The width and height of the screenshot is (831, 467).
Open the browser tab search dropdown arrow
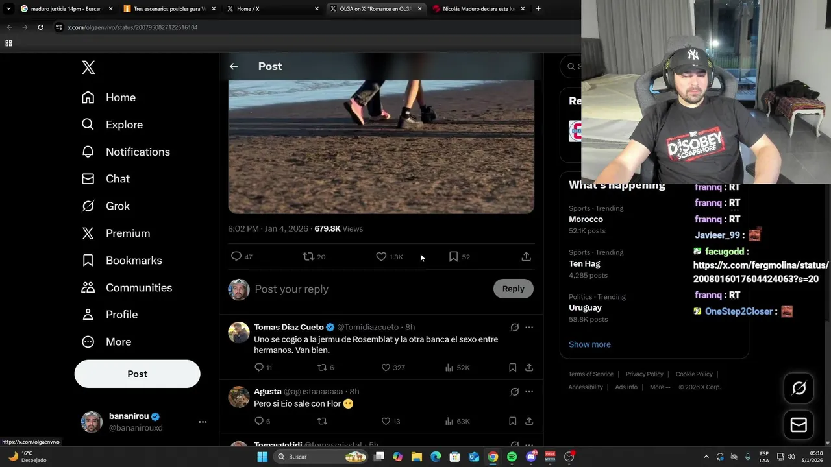(x=8, y=9)
